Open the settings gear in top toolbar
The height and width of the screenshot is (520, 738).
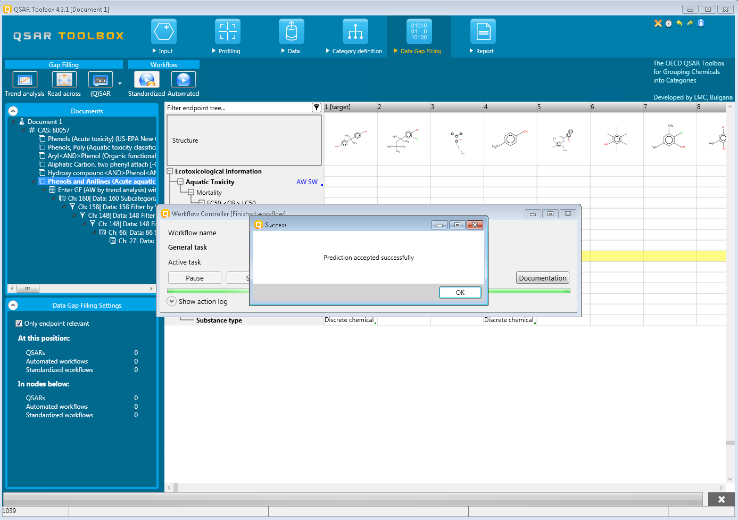coord(669,23)
